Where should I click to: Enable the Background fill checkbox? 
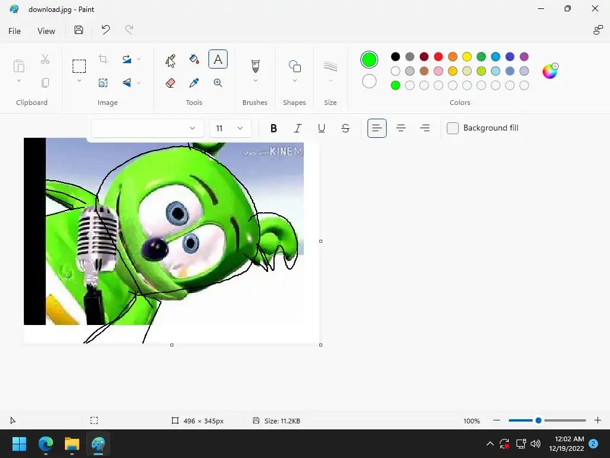pos(453,128)
